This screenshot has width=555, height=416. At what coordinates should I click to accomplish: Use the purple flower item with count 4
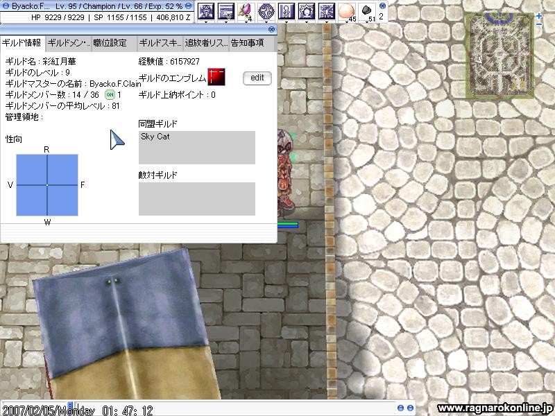[246, 11]
